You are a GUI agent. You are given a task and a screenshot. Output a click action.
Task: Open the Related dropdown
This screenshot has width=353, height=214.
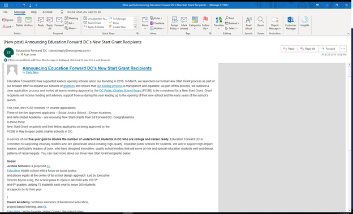click(x=232, y=23)
